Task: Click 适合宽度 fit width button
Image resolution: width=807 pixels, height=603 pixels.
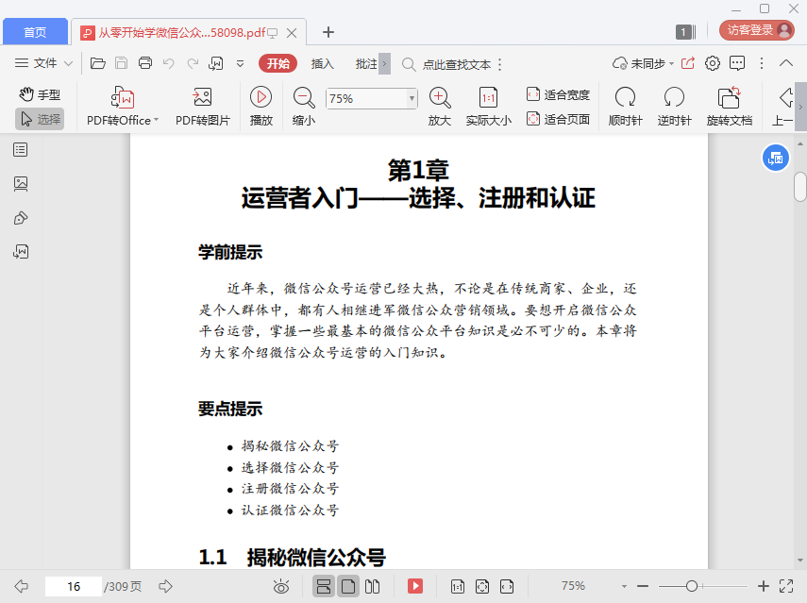Action: [x=558, y=94]
